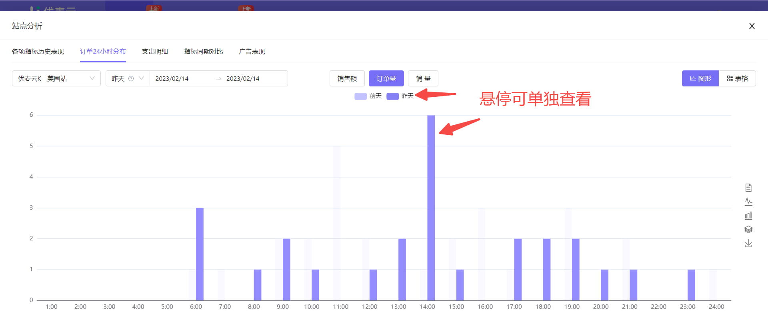Select the 订单量 metric button
Screen dimensions: 768x318
coord(386,78)
